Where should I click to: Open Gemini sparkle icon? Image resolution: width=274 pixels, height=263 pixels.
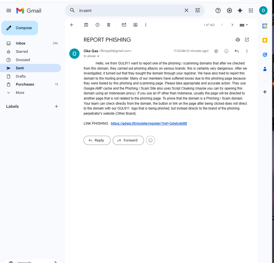click(x=240, y=11)
